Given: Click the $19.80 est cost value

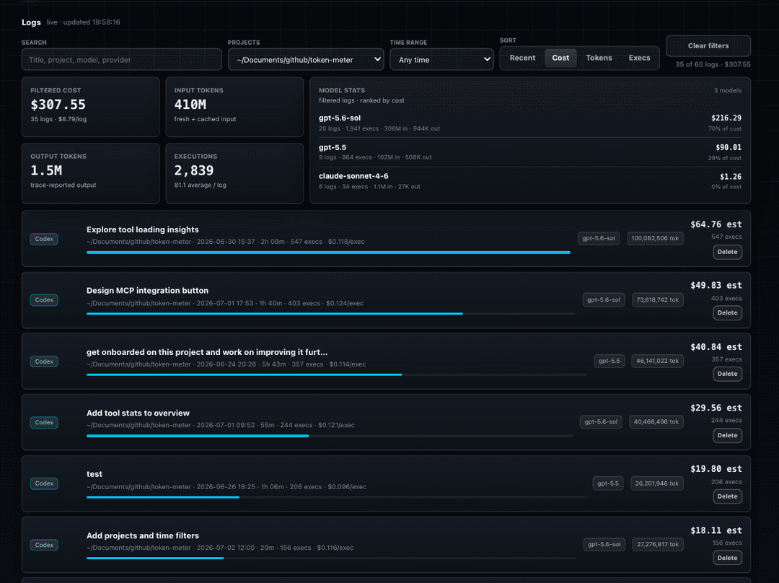Looking at the screenshot, I should pyautogui.click(x=716, y=469).
